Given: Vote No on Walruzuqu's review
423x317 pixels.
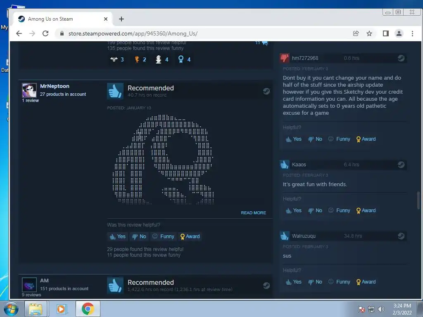Looking at the screenshot, I should pyautogui.click(x=315, y=282).
